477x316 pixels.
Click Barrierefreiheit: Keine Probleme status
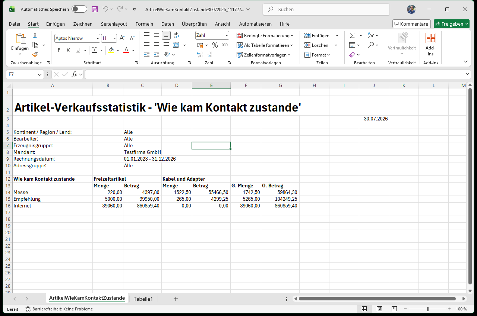[59, 309]
